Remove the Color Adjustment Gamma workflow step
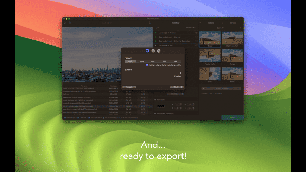 pyautogui.click(x=196, y=37)
